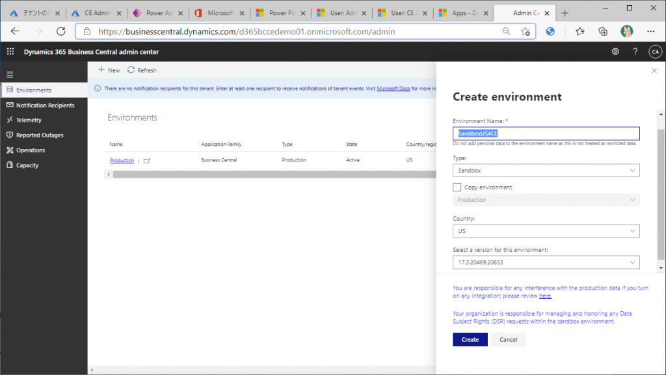Add this page to favorites star icon
This screenshot has height=375, width=666.
526,31
